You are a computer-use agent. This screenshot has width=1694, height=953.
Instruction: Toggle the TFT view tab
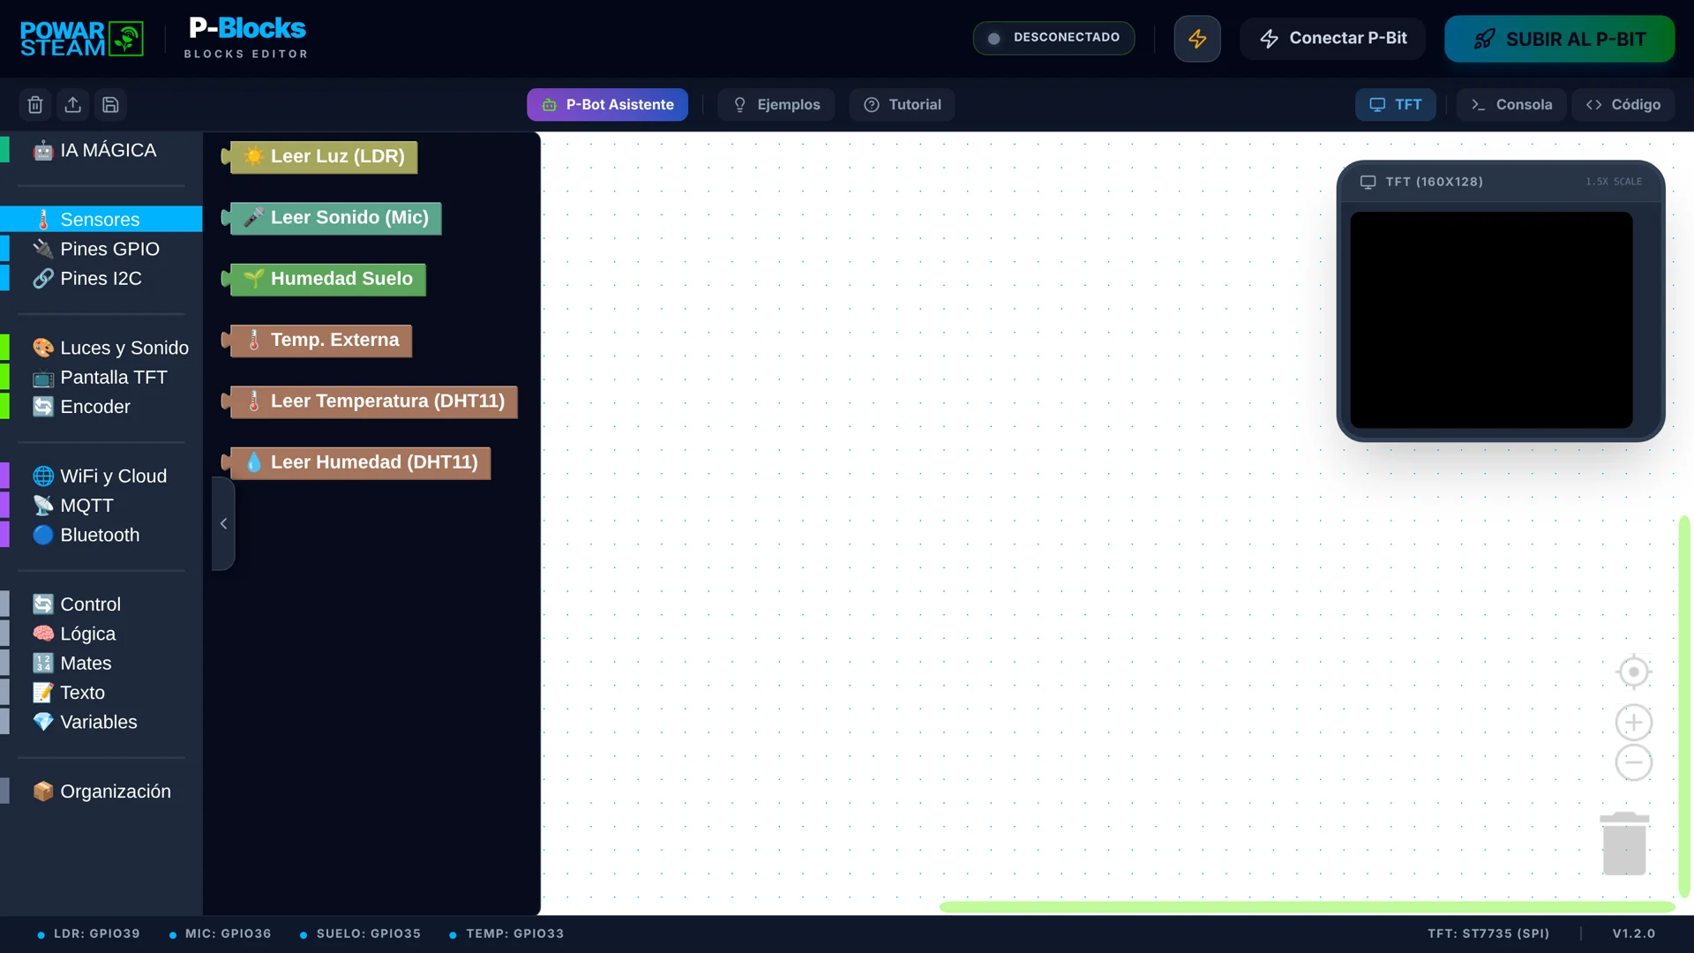coord(1396,105)
